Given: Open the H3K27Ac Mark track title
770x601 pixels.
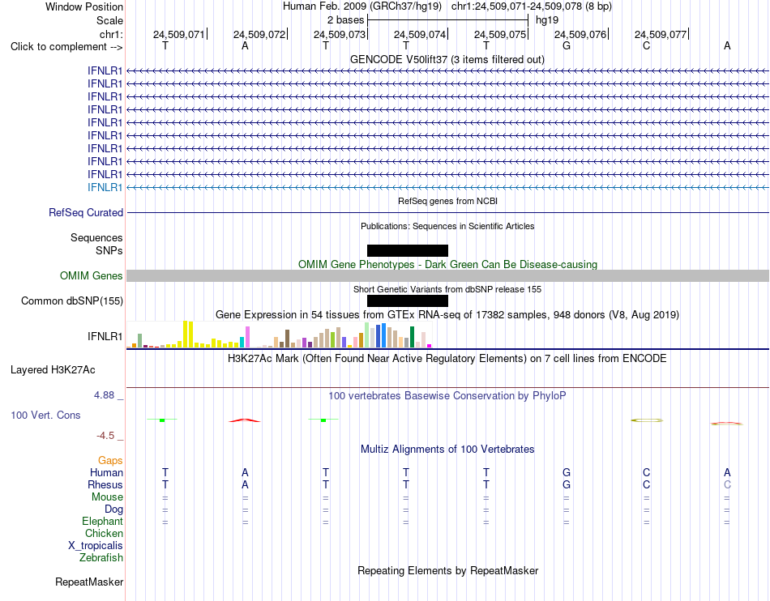Looking at the screenshot, I should click(x=447, y=358).
